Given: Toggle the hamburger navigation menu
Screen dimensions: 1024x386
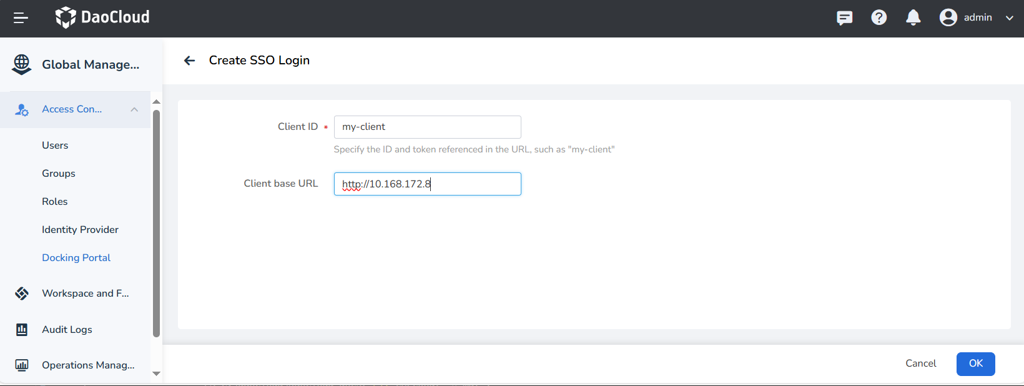Looking at the screenshot, I should tap(21, 18).
